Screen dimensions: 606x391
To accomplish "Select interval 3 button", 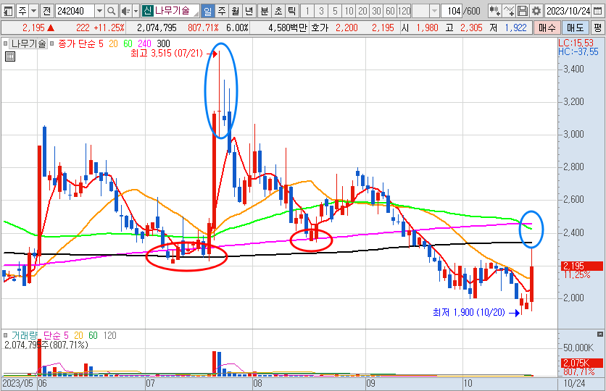I will tap(321, 11).
